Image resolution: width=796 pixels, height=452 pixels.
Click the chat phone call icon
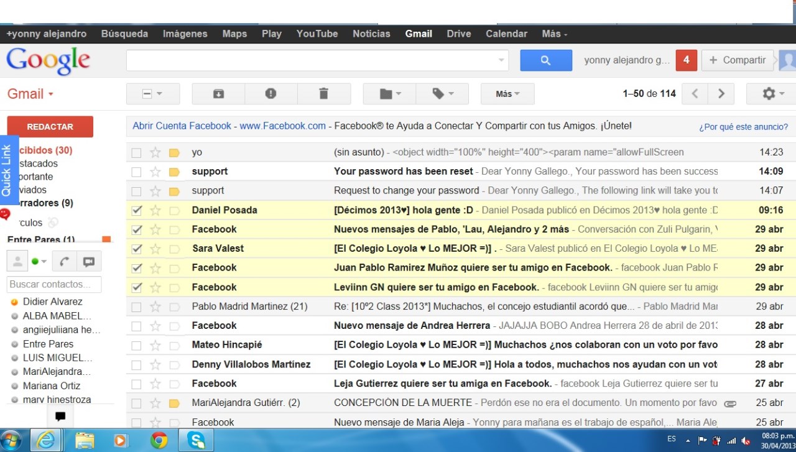[x=64, y=262]
